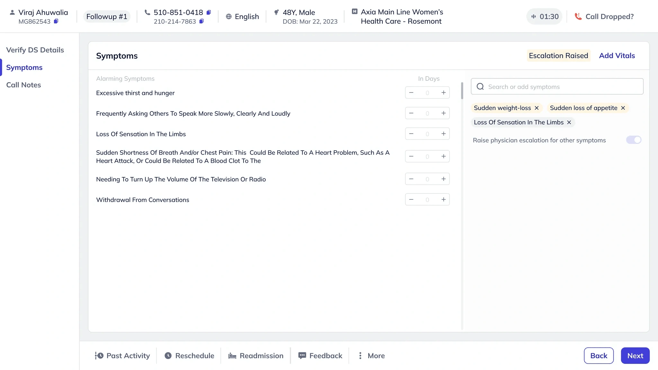Click the Call Dropped phone icon
Viewport: 658px width, 370px height.
point(578,16)
